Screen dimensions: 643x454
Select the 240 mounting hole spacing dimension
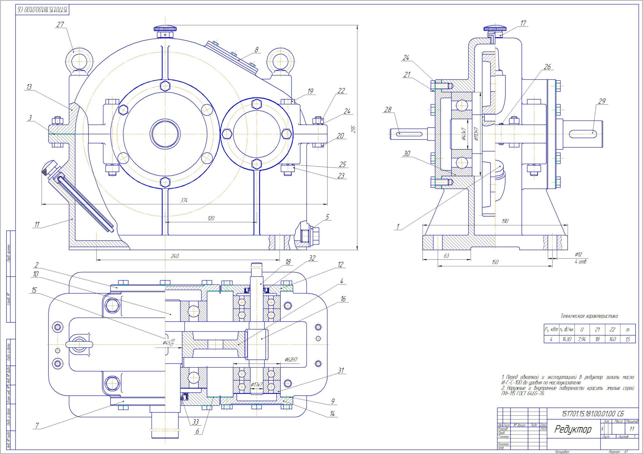[175, 256]
